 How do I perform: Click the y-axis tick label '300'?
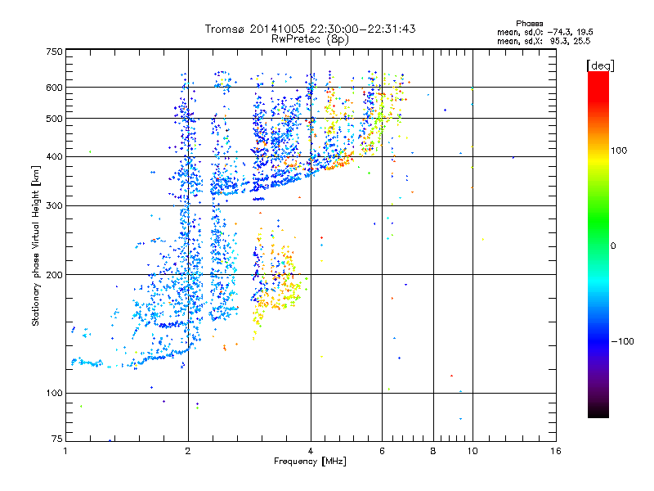(x=54, y=206)
